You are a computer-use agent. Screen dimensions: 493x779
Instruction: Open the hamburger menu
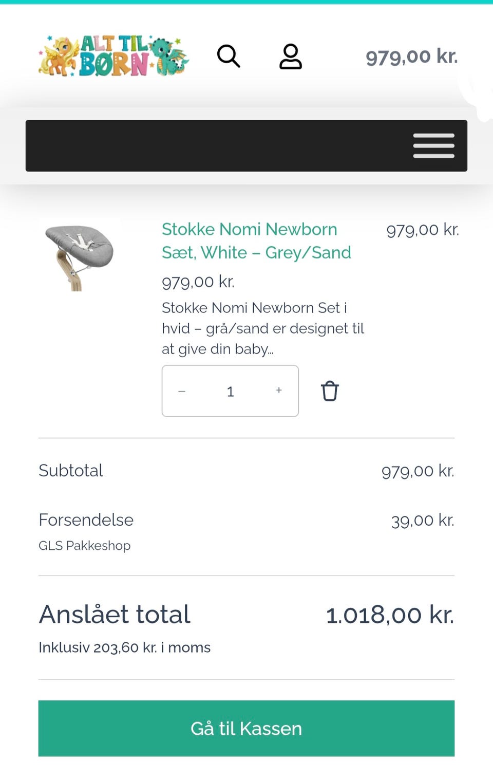click(x=434, y=145)
